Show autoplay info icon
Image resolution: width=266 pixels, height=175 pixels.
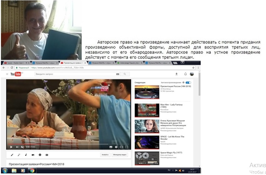point(183,82)
